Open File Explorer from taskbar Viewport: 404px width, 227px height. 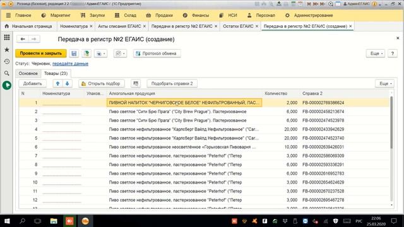click(54, 221)
